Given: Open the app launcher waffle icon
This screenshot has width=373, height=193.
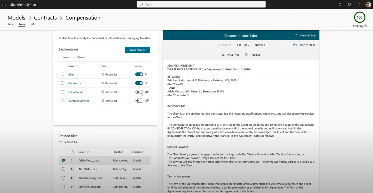Looking at the screenshot, I should [x=4, y=4].
